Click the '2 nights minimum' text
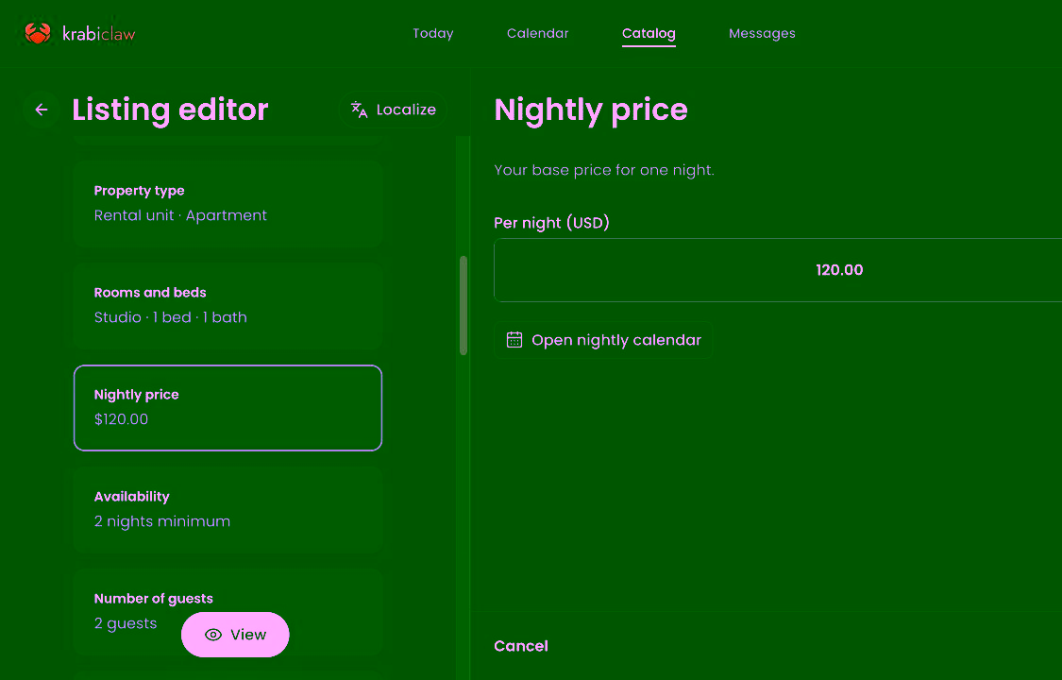The height and width of the screenshot is (680, 1062). (x=161, y=521)
